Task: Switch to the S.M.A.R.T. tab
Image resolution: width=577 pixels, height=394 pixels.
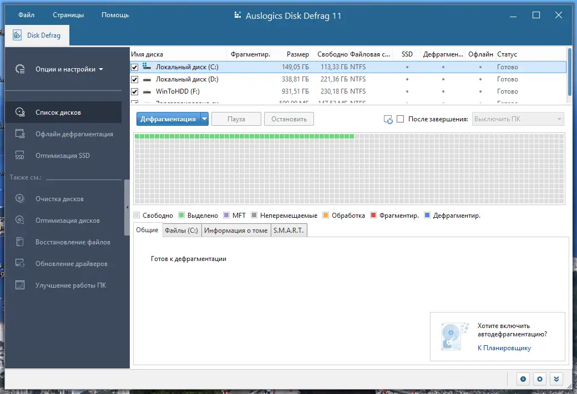Action: click(x=288, y=229)
